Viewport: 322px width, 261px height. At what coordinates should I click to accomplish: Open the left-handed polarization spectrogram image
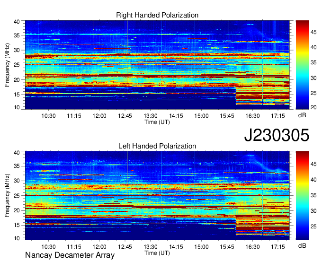point(157,196)
